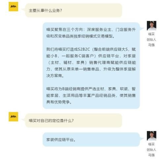Click the lower yellow interviewer avatar
Screen dimensions: 165x160
tap(13, 117)
